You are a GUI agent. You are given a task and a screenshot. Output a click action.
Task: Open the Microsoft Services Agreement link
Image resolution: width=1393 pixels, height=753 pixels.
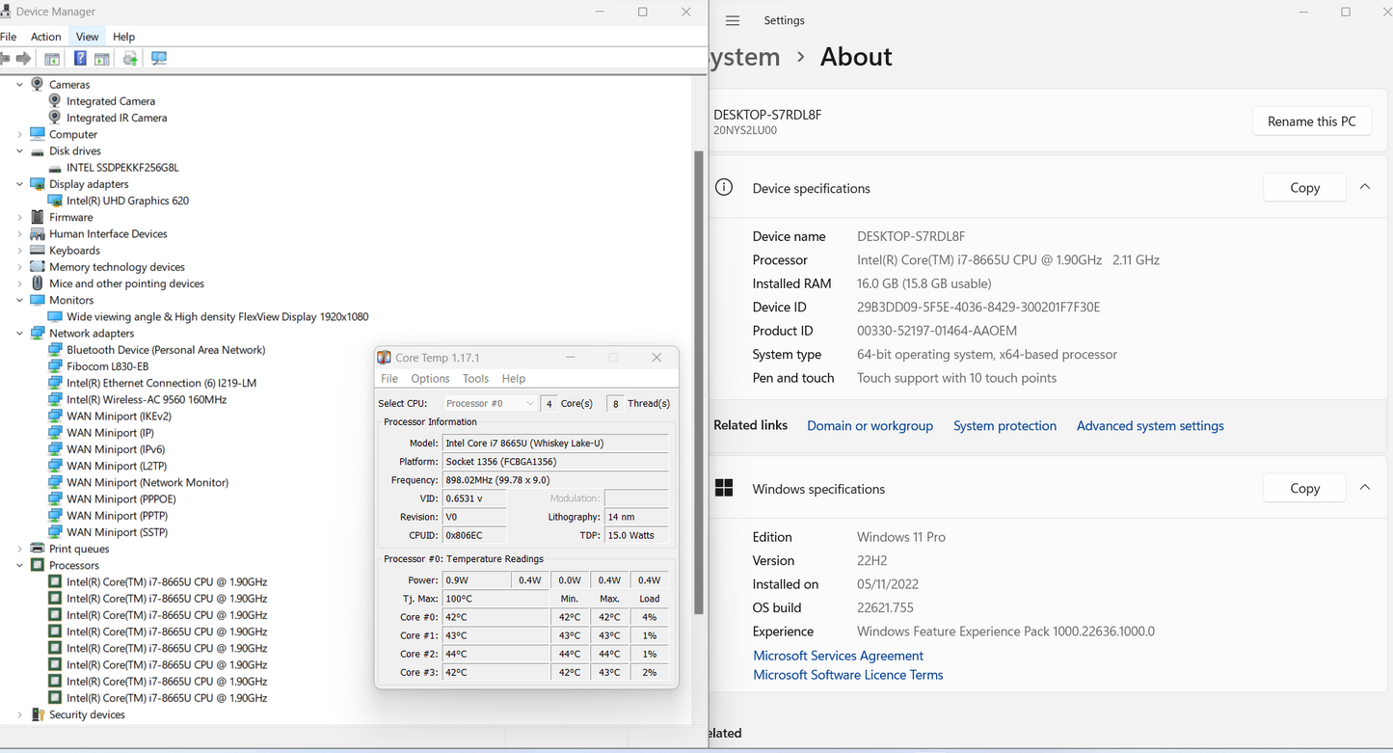point(838,656)
